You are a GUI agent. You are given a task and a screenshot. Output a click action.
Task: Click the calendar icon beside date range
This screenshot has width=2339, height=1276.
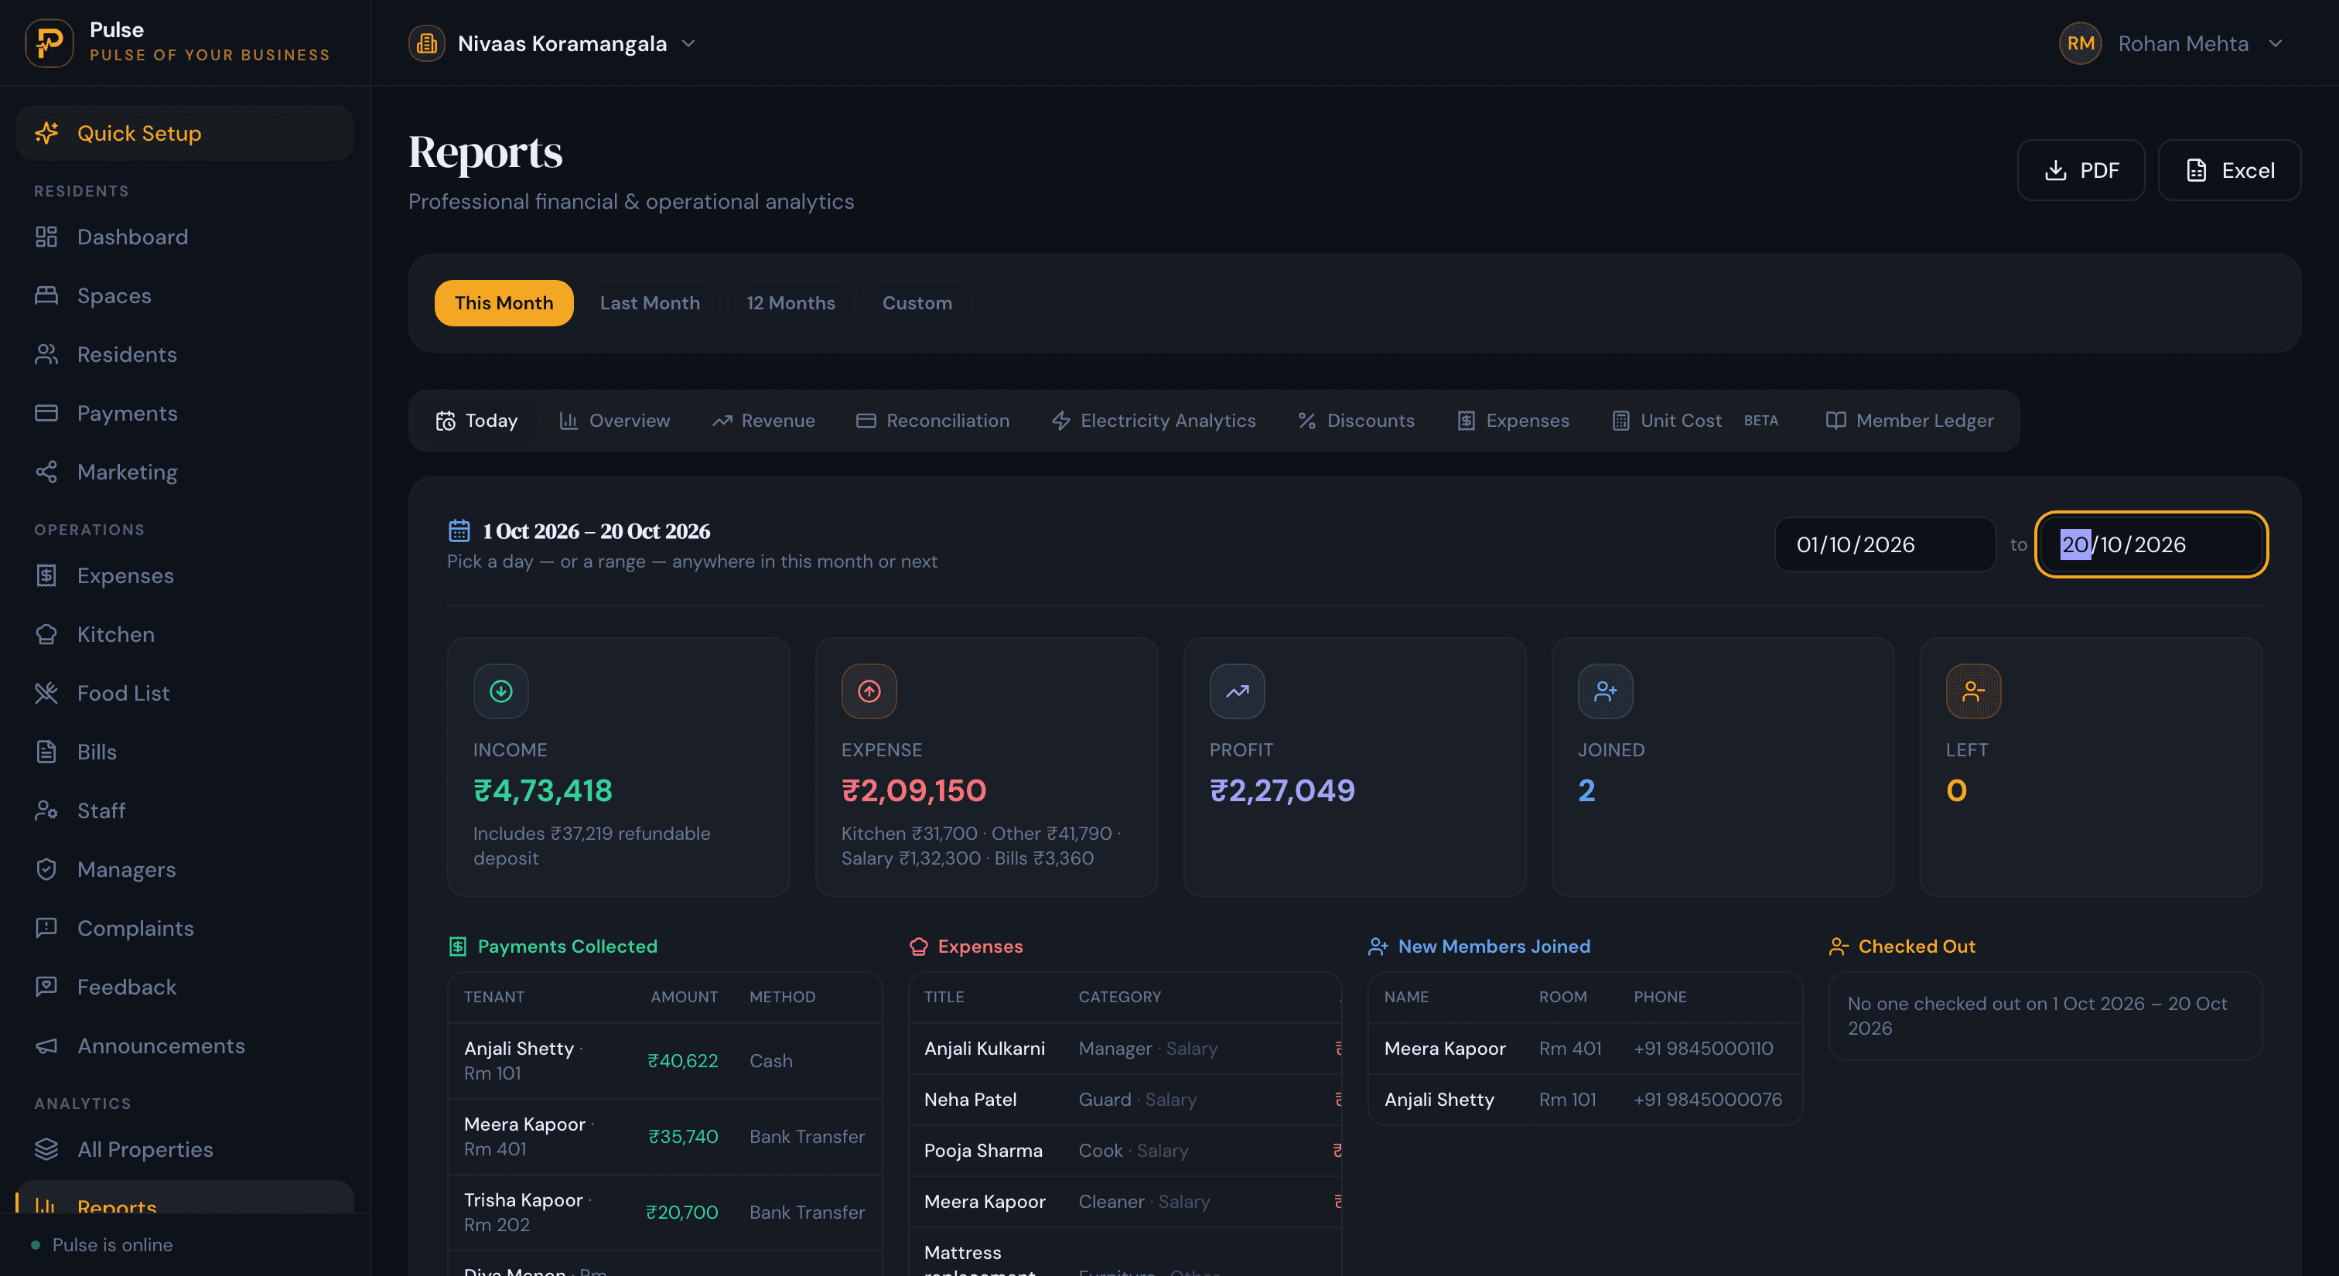pyautogui.click(x=459, y=531)
